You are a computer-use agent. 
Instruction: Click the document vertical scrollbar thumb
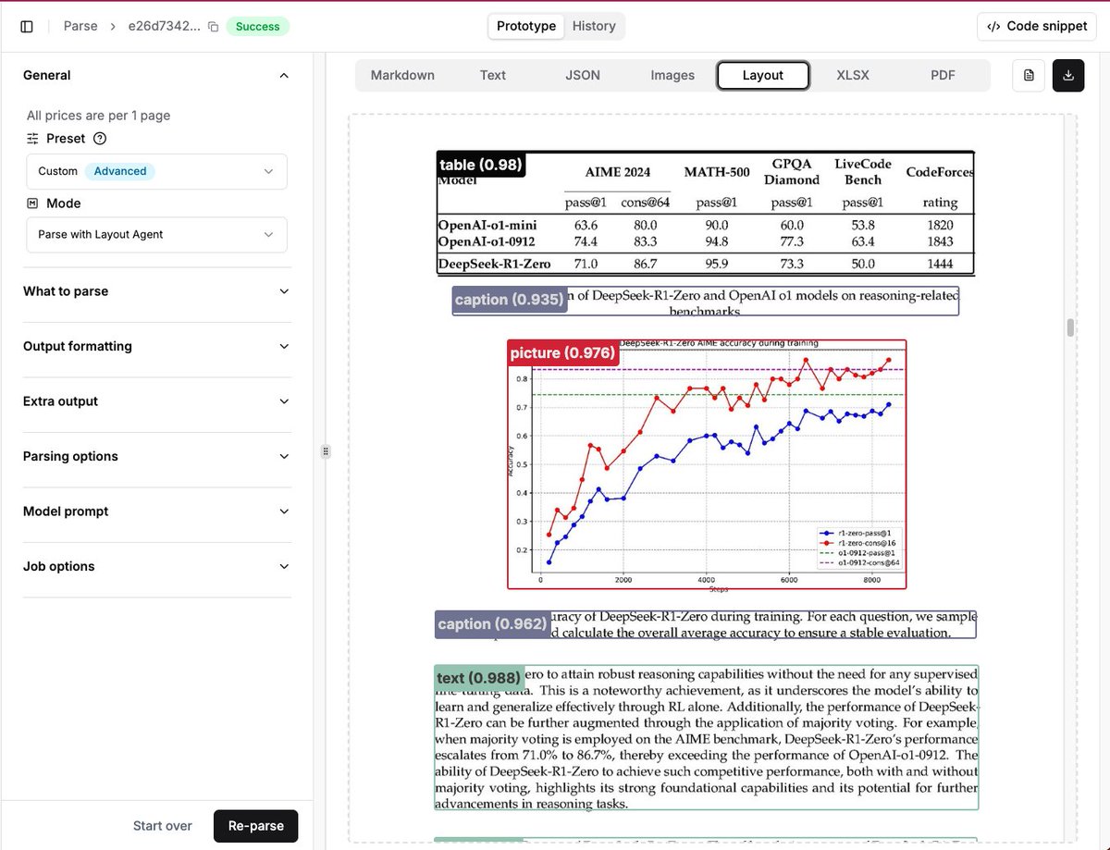coord(1071,327)
